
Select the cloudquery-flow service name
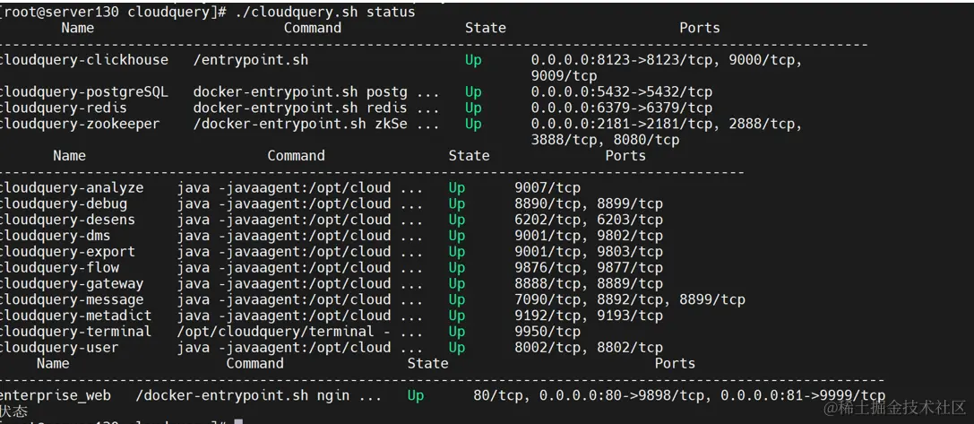coord(60,267)
